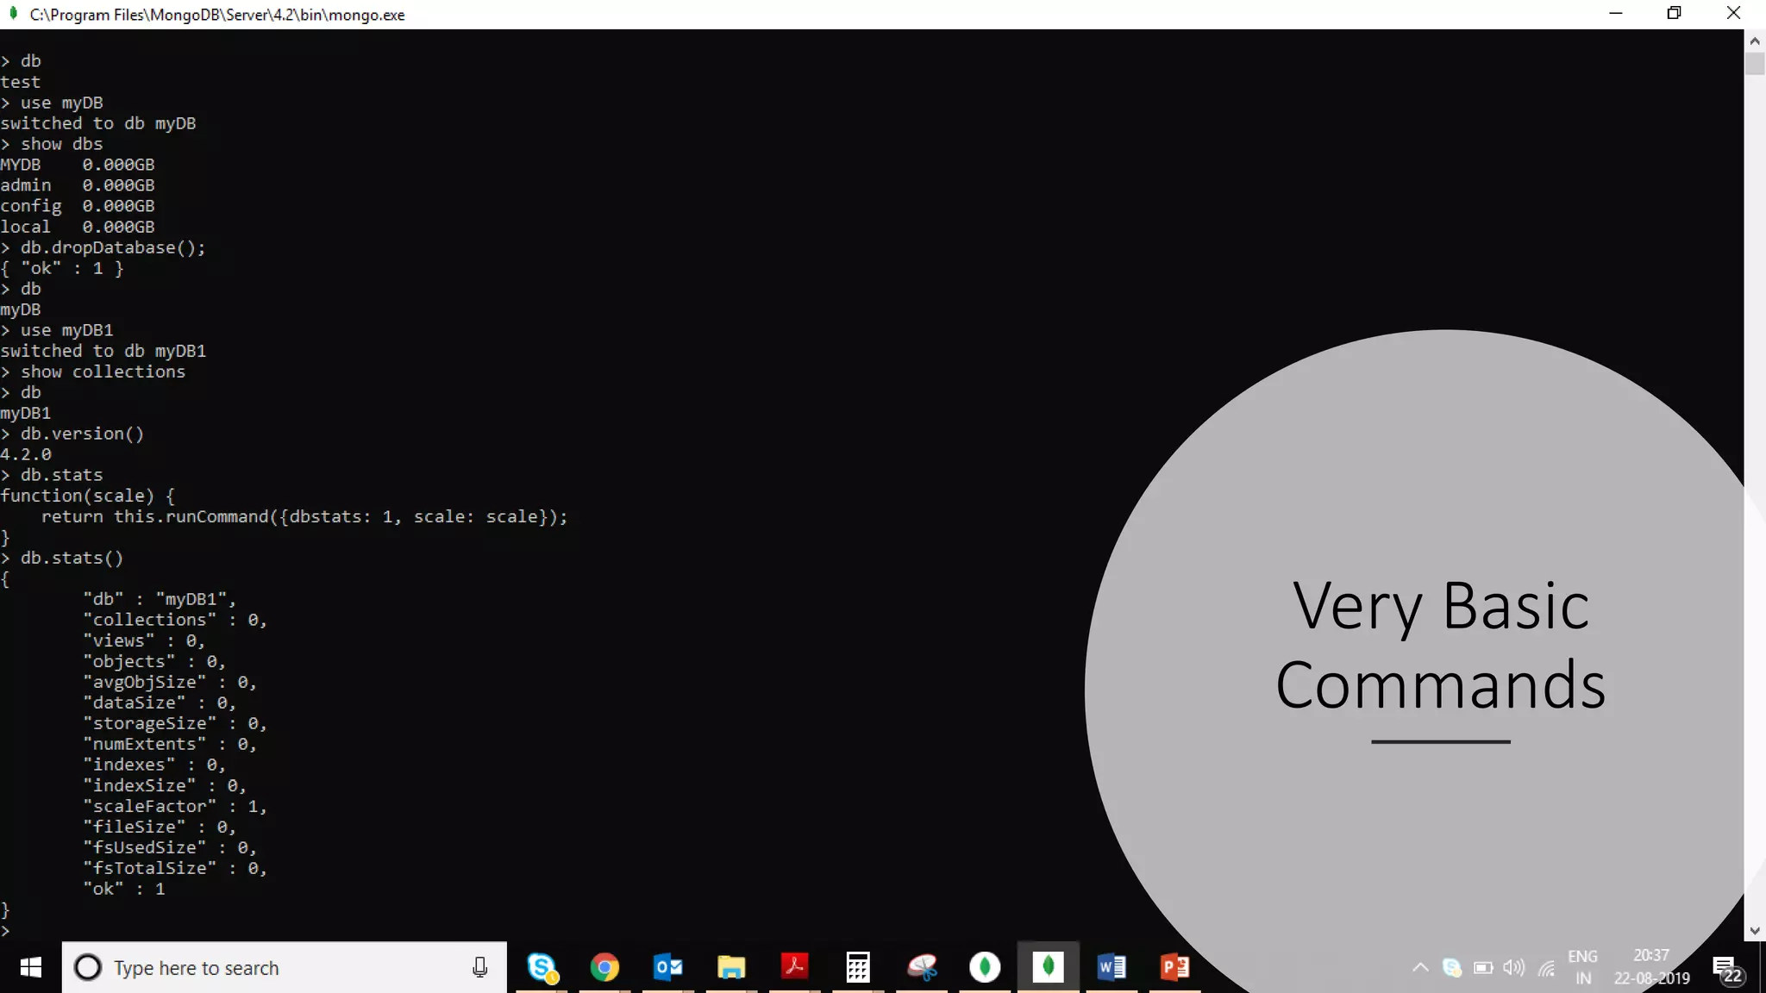Select active mongo shell taskbar icon
The height and width of the screenshot is (993, 1766).
[x=1048, y=967]
